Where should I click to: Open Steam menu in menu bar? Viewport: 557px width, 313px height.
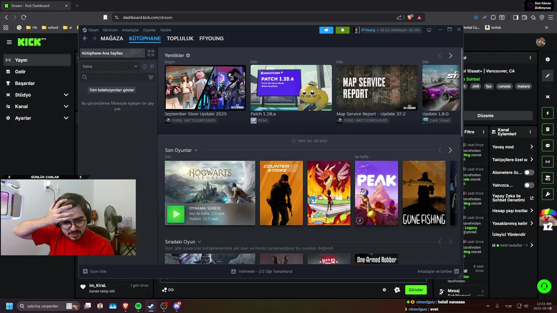point(94,30)
